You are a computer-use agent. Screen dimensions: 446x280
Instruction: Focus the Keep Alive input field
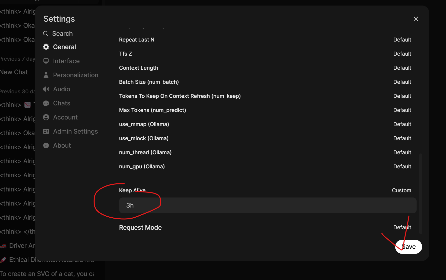click(x=267, y=206)
